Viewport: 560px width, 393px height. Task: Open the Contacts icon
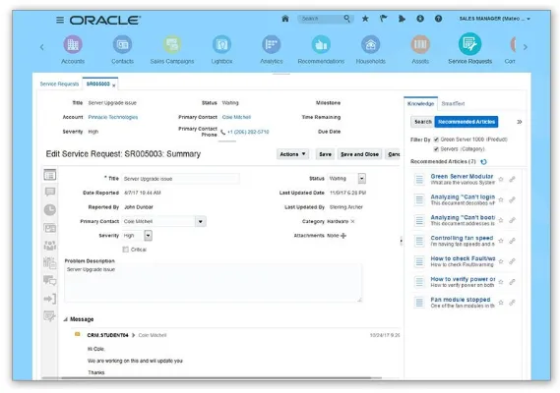122,44
